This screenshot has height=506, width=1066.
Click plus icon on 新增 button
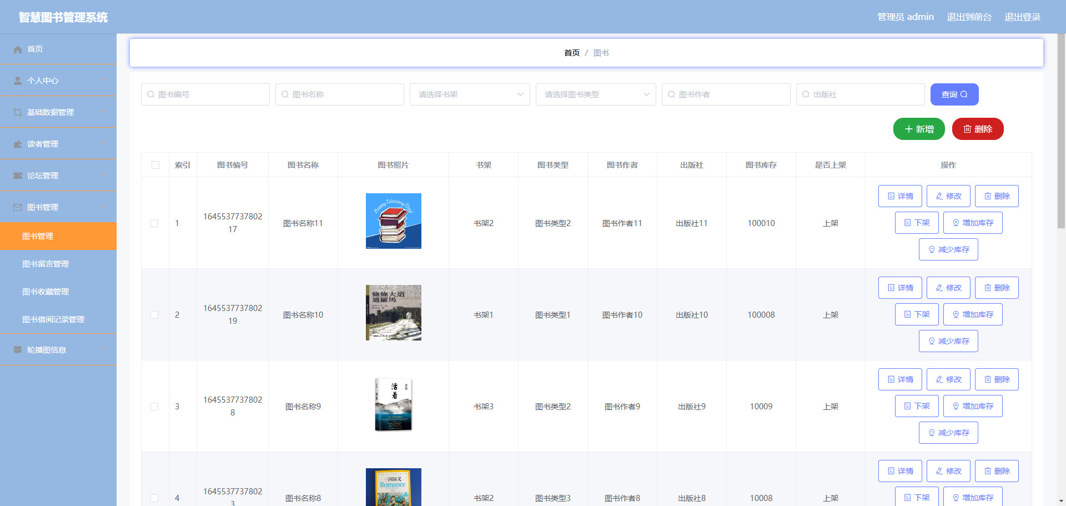coord(909,129)
